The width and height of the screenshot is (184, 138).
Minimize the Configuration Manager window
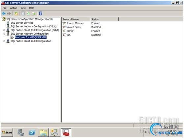click(173, 3)
